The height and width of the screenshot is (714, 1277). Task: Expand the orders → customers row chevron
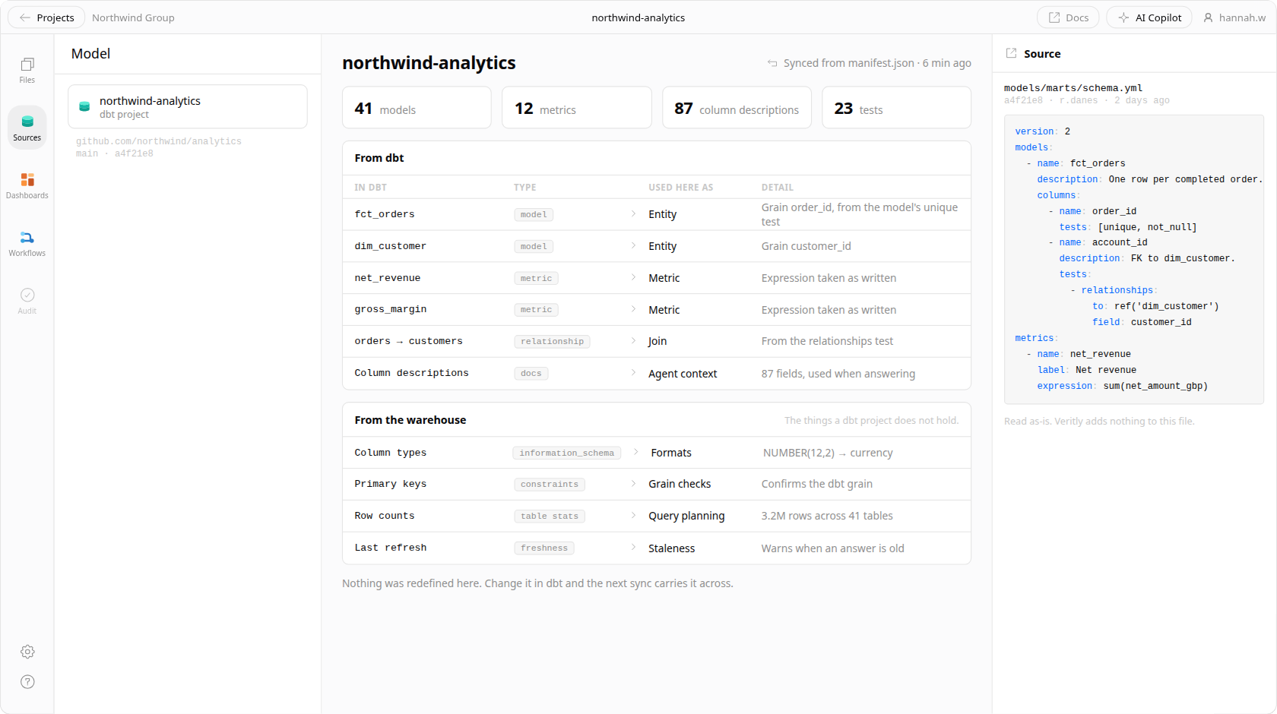[x=633, y=341]
